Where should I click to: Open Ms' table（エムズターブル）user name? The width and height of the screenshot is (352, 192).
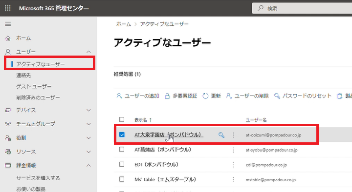click(x=165, y=179)
